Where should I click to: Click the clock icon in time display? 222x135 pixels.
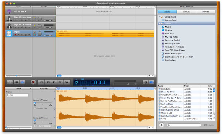tap(76, 82)
